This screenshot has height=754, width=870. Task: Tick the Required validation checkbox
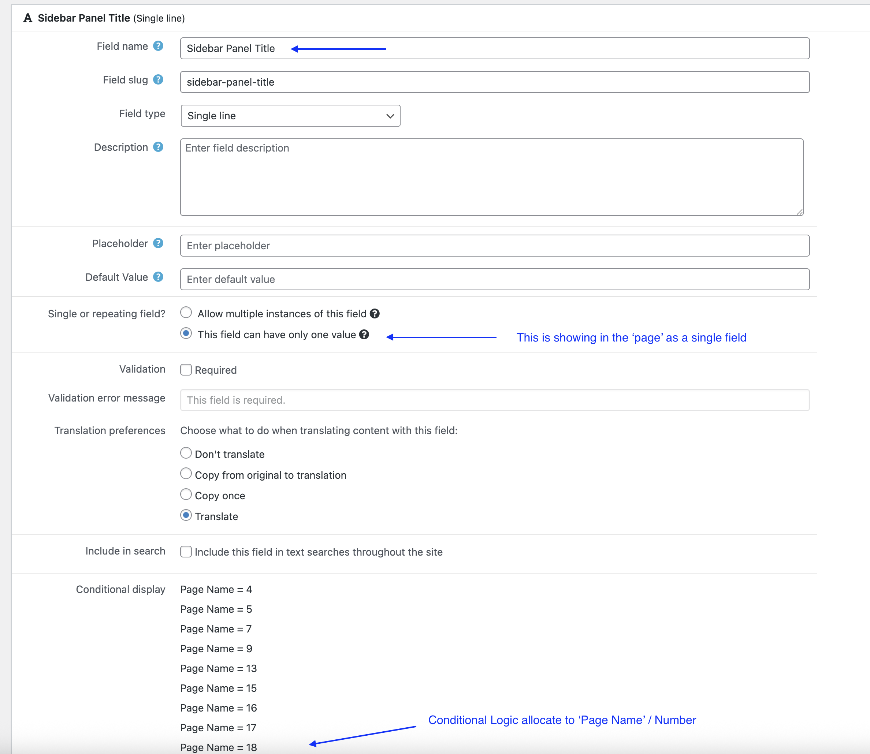186,370
